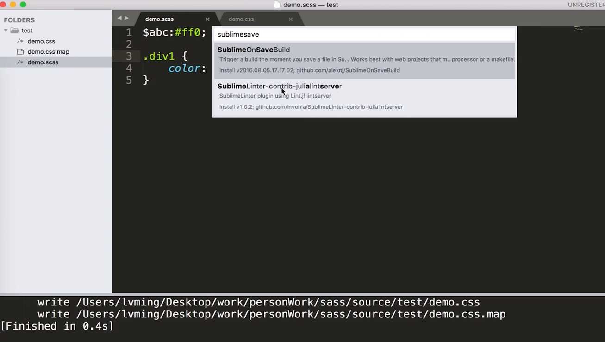Image resolution: width=605 pixels, height=342 pixels.
Task: Click line number 3 in gutter
Action: pyautogui.click(x=129, y=56)
